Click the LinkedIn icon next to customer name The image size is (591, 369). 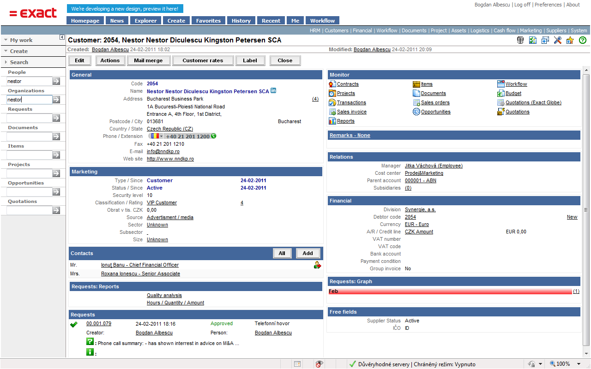click(x=273, y=91)
